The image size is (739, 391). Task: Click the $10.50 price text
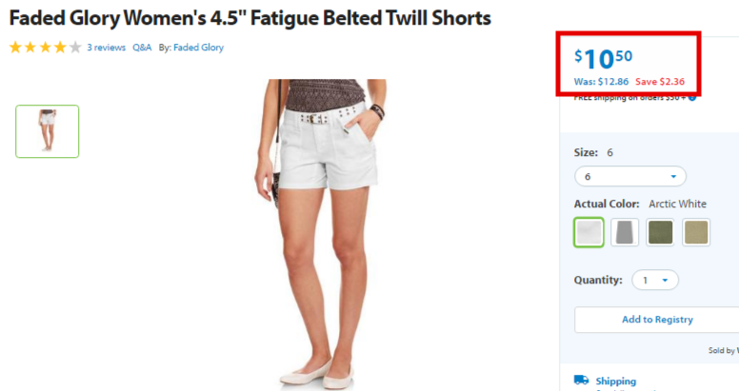pos(603,59)
